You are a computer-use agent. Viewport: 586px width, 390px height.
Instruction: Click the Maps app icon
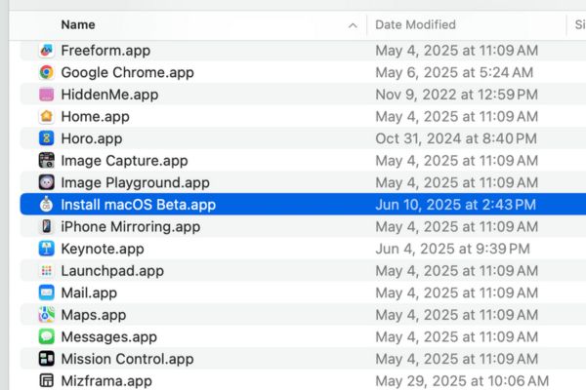(x=46, y=314)
